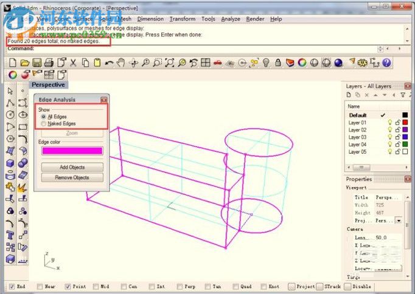Close the Edge Analysis dialog

(x=103, y=100)
